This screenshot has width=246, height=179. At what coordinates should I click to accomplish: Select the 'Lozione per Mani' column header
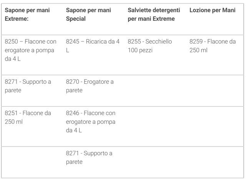tap(212, 10)
